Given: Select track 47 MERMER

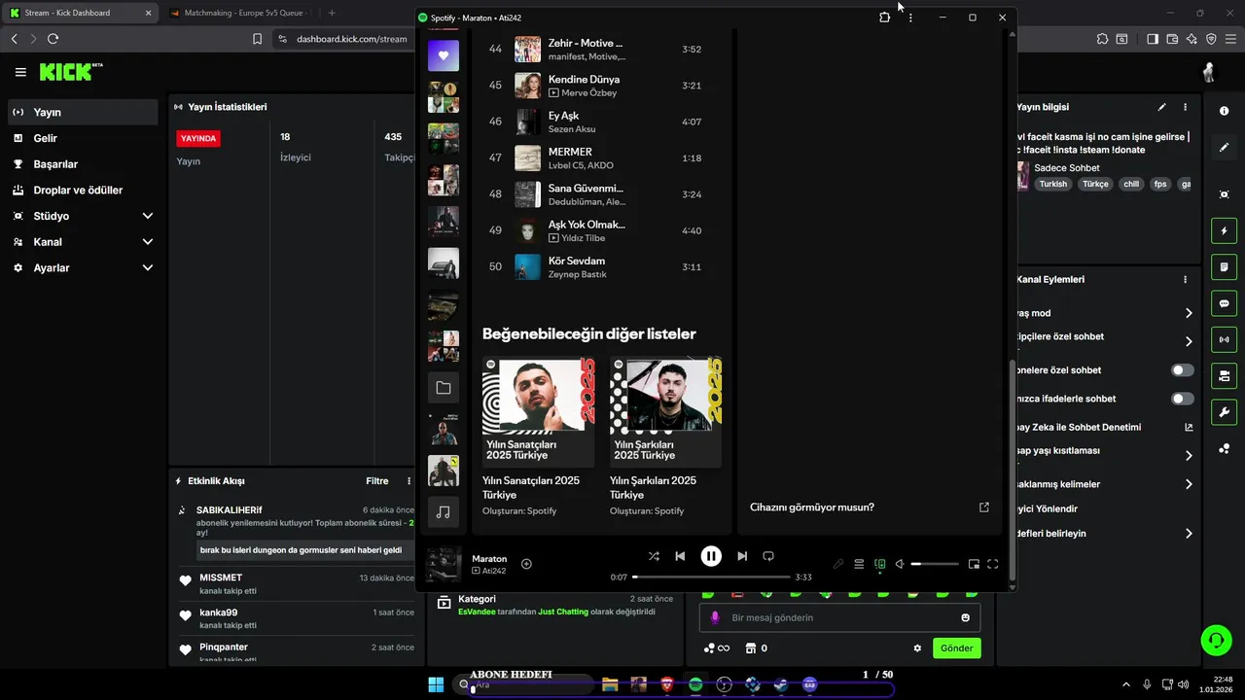Looking at the screenshot, I should click(x=603, y=157).
